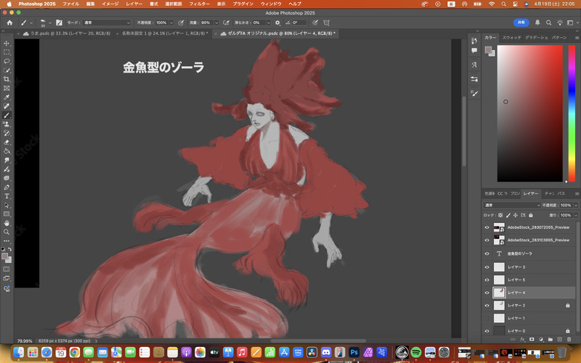
Task: Select the Crop tool
Action: 7,79
